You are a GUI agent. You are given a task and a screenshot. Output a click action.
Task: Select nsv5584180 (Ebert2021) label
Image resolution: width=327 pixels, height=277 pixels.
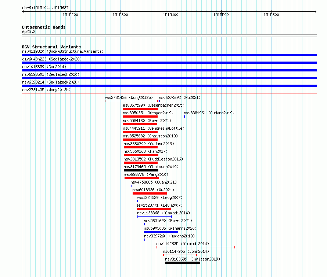pos(147,121)
